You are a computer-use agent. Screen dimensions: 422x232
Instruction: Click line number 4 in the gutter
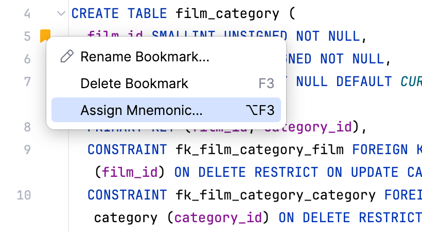tap(27, 13)
